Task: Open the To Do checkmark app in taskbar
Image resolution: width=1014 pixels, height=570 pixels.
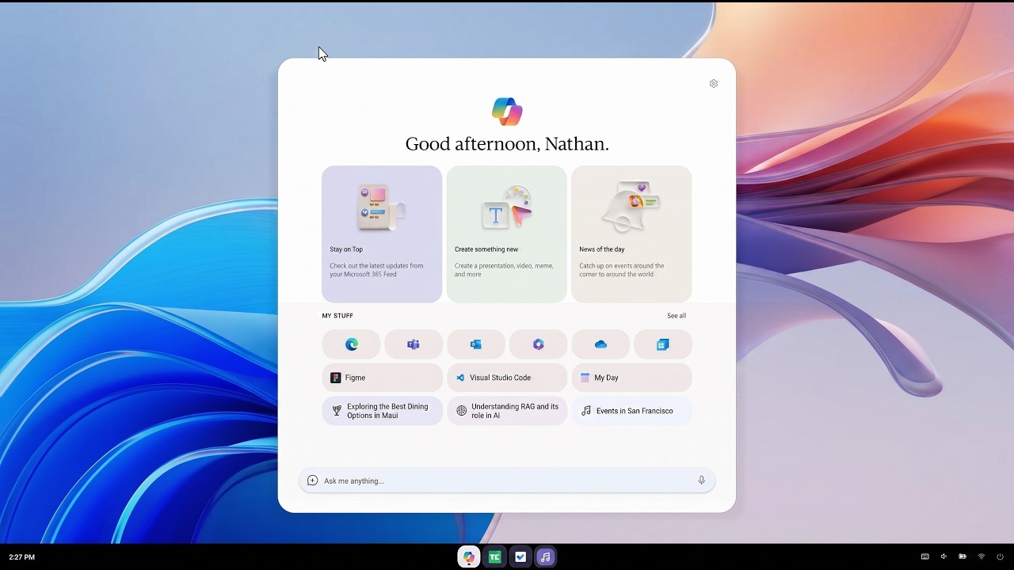Action: pos(520,557)
